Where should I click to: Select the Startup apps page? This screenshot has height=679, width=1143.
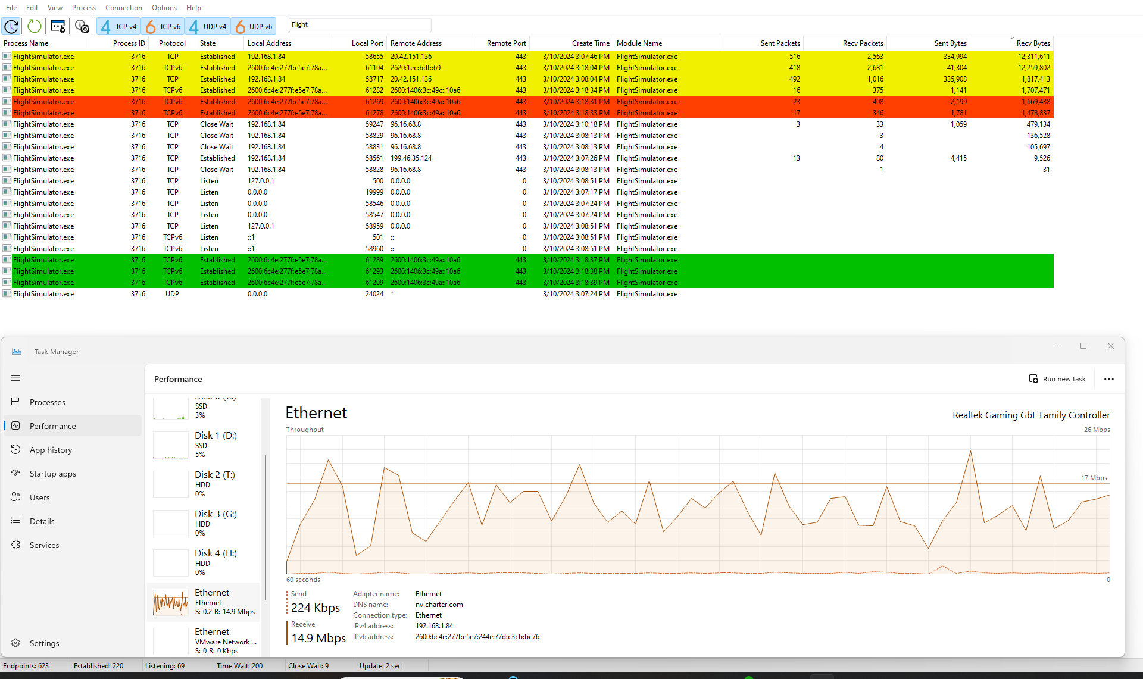coord(52,474)
